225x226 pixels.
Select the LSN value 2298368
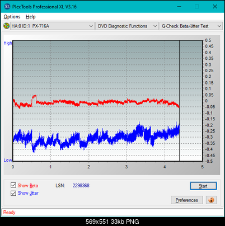[x=81, y=186]
